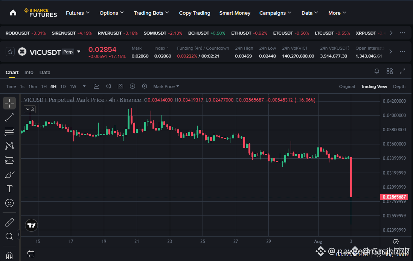Image resolution: width=413 pixels, height=261 pixels.
Task: Open the BCHUSDT ticker link
Action: click(207, 33)
